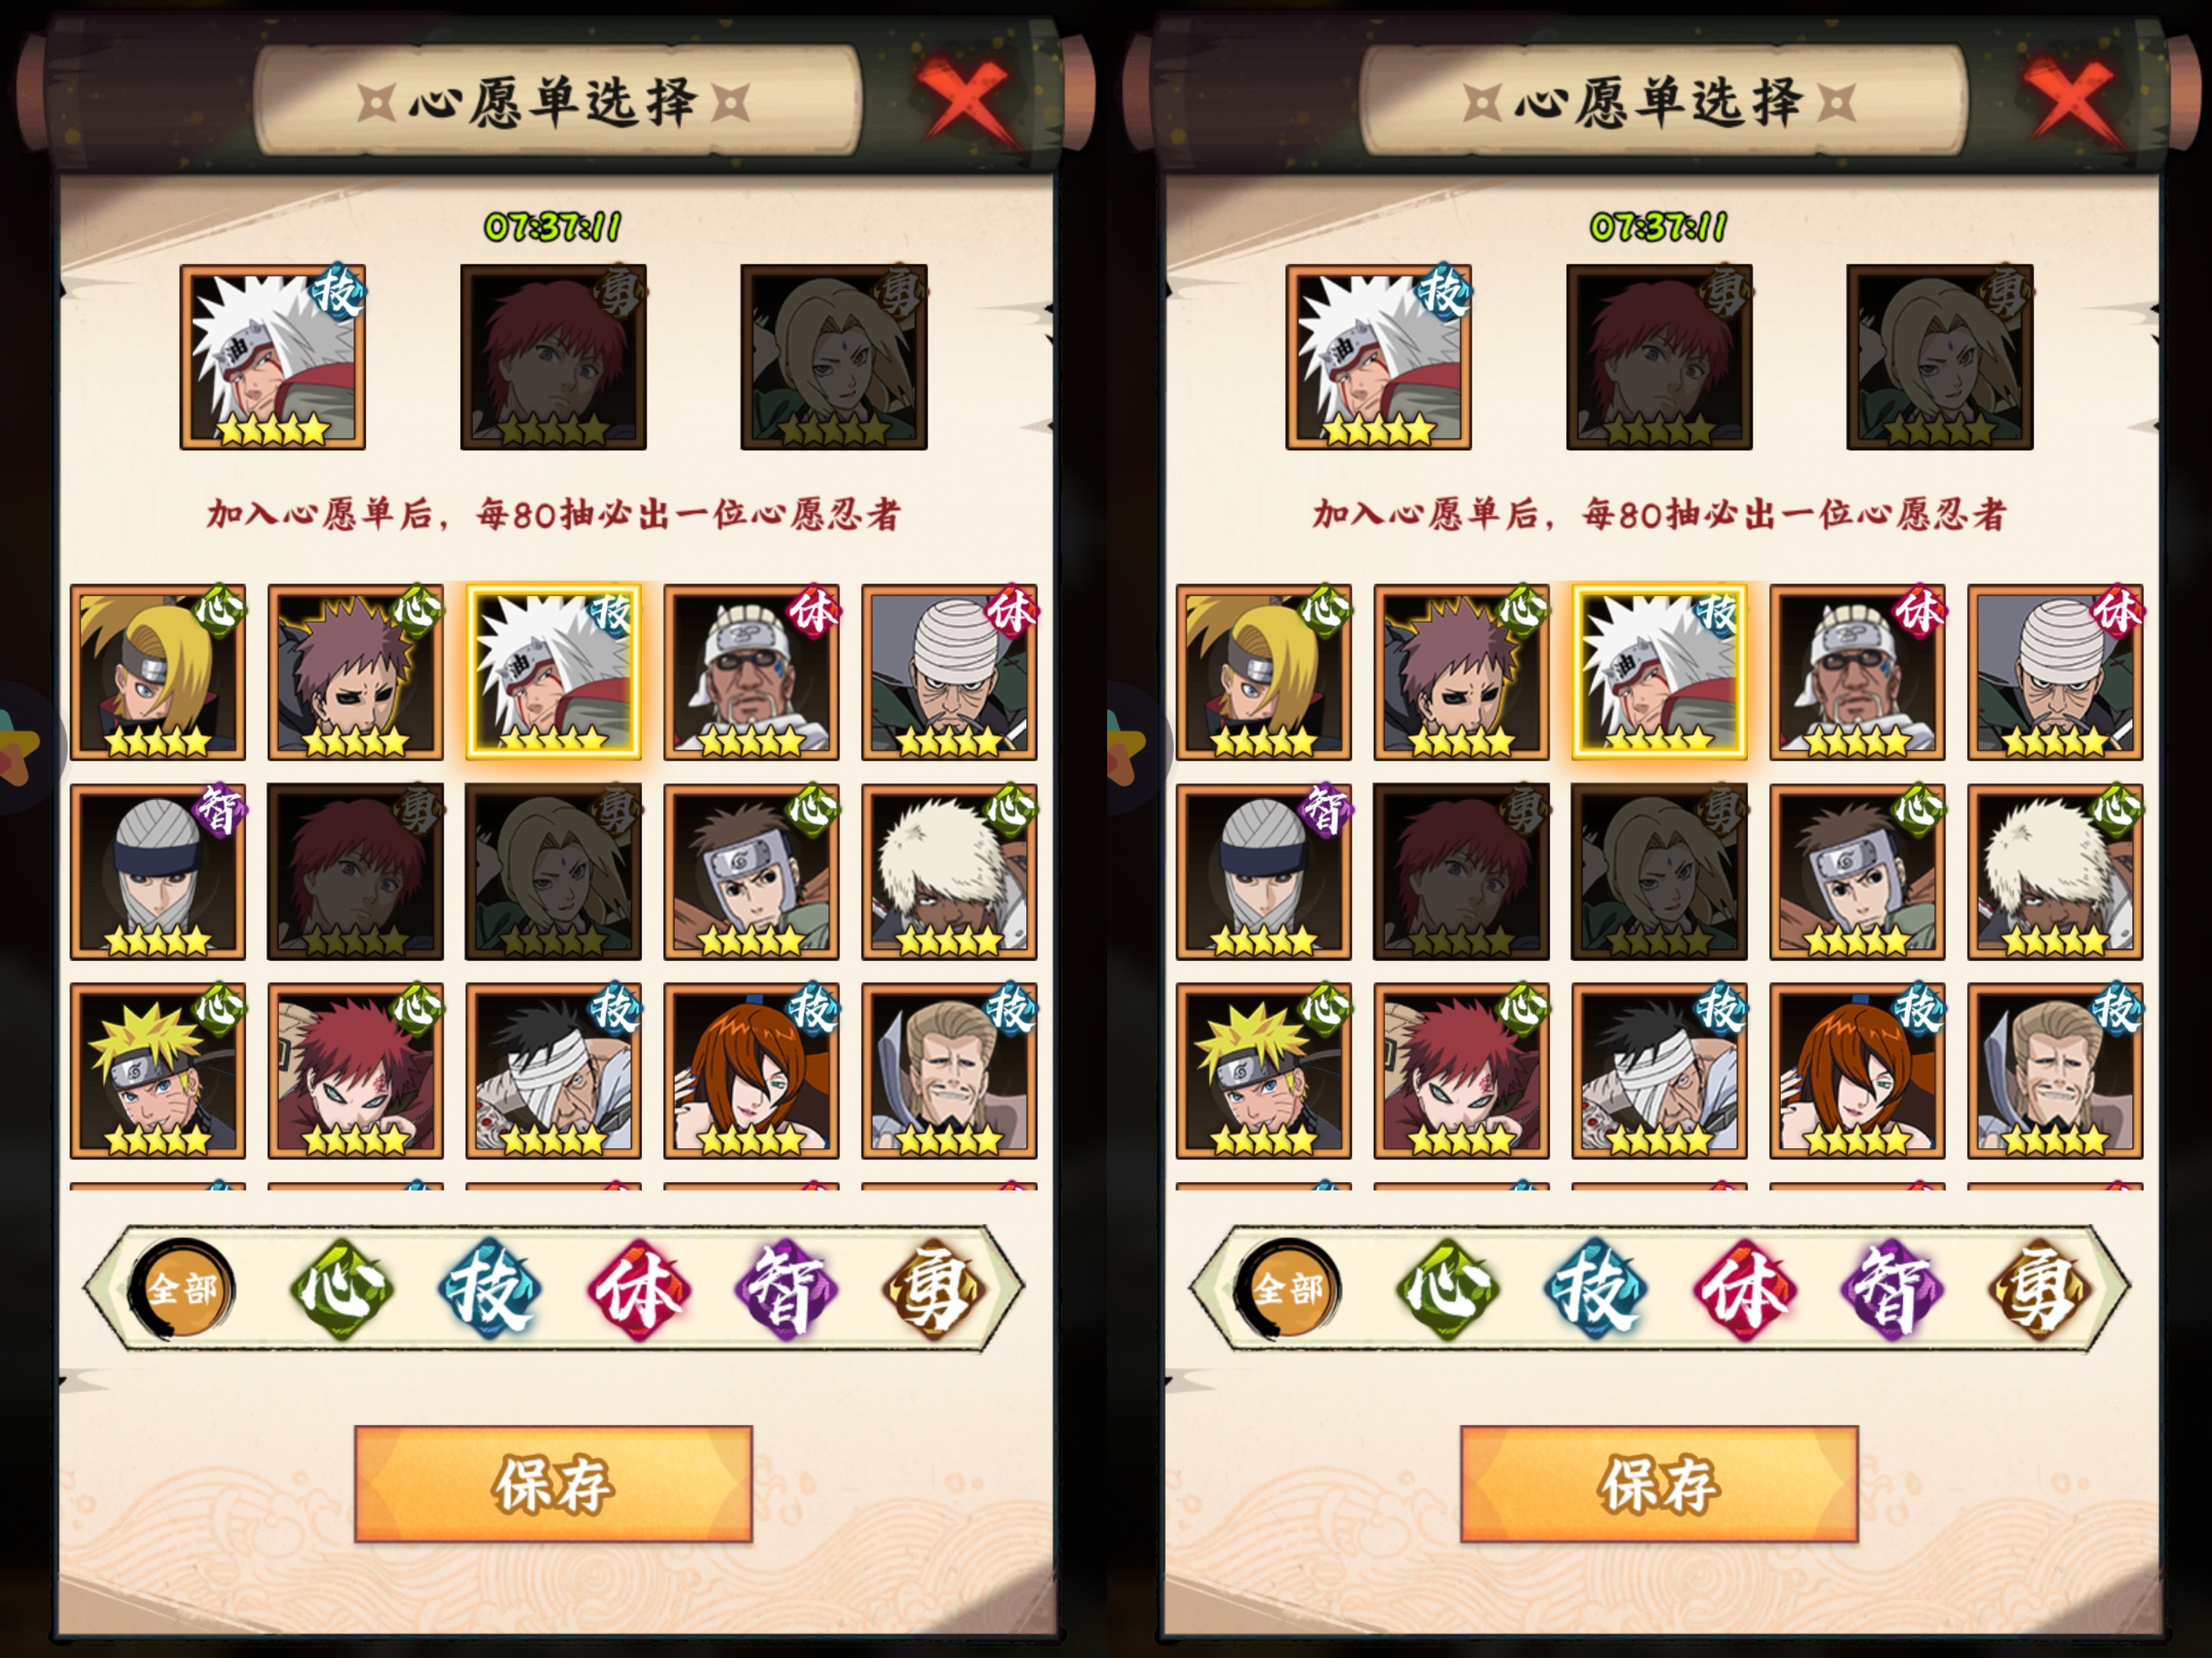The image size is (2212, 1658).
Task: Click 保存 save button in left panel
Action: pyautogui.click(x=553, y=1484)
